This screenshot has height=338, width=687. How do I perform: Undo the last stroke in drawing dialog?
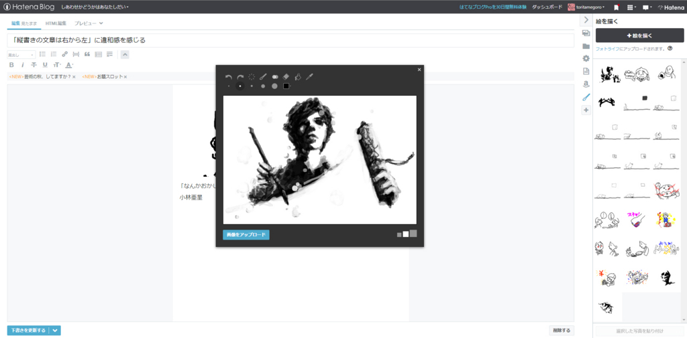pyautogui.click(x=228, y=77)
